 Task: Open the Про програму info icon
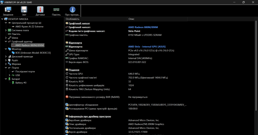pyautogui.click(x=72, y=11)
